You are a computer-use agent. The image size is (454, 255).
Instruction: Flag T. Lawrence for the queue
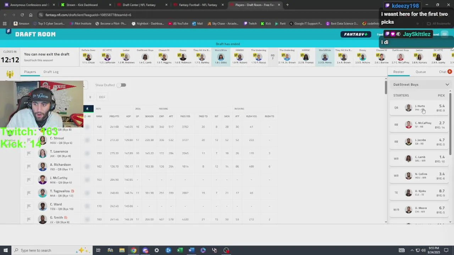point(29,153)
